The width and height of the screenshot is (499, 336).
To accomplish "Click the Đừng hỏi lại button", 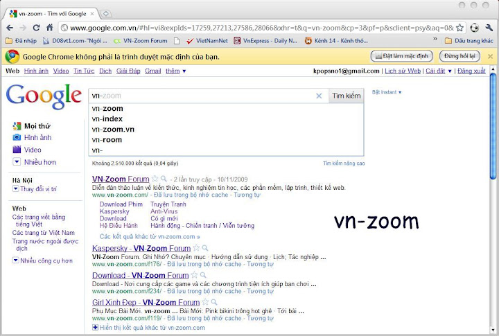I will pos(459,56).
